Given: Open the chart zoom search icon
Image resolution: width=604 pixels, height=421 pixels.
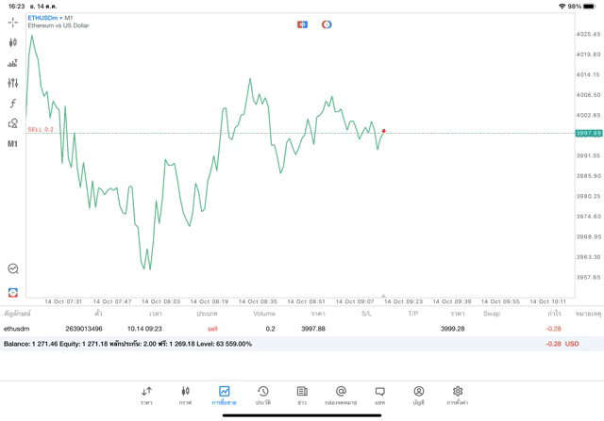Looking at the screenshot, I should pyautogui.click(x=13, y=268).
